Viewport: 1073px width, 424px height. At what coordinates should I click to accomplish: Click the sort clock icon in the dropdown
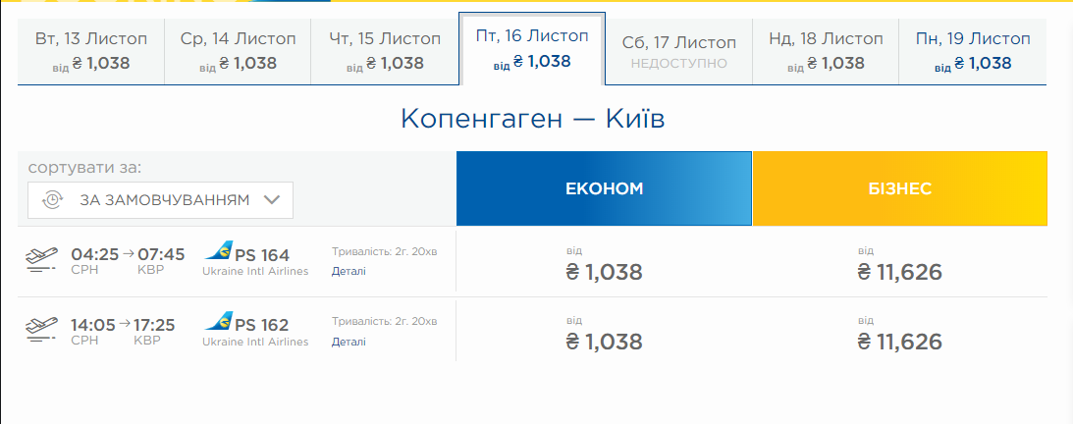coord(52,200)
